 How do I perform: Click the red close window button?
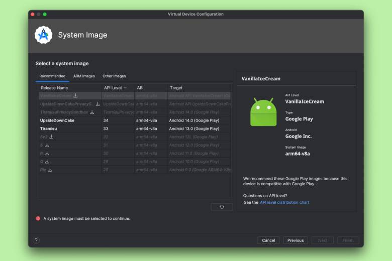33,14
